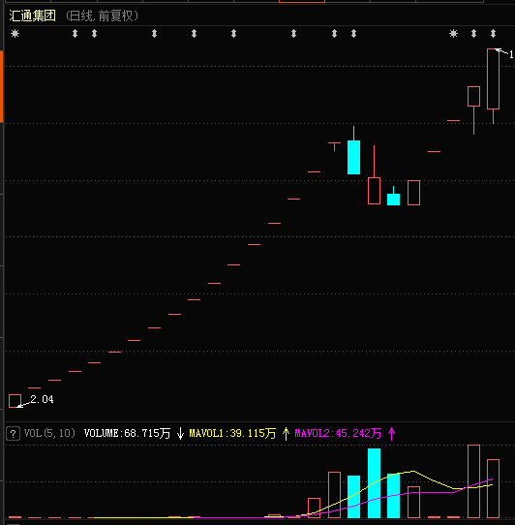This screenshot has height=525, width=515.
Task: Click the star info marker near the right side
Action: (x=453, y=34)
